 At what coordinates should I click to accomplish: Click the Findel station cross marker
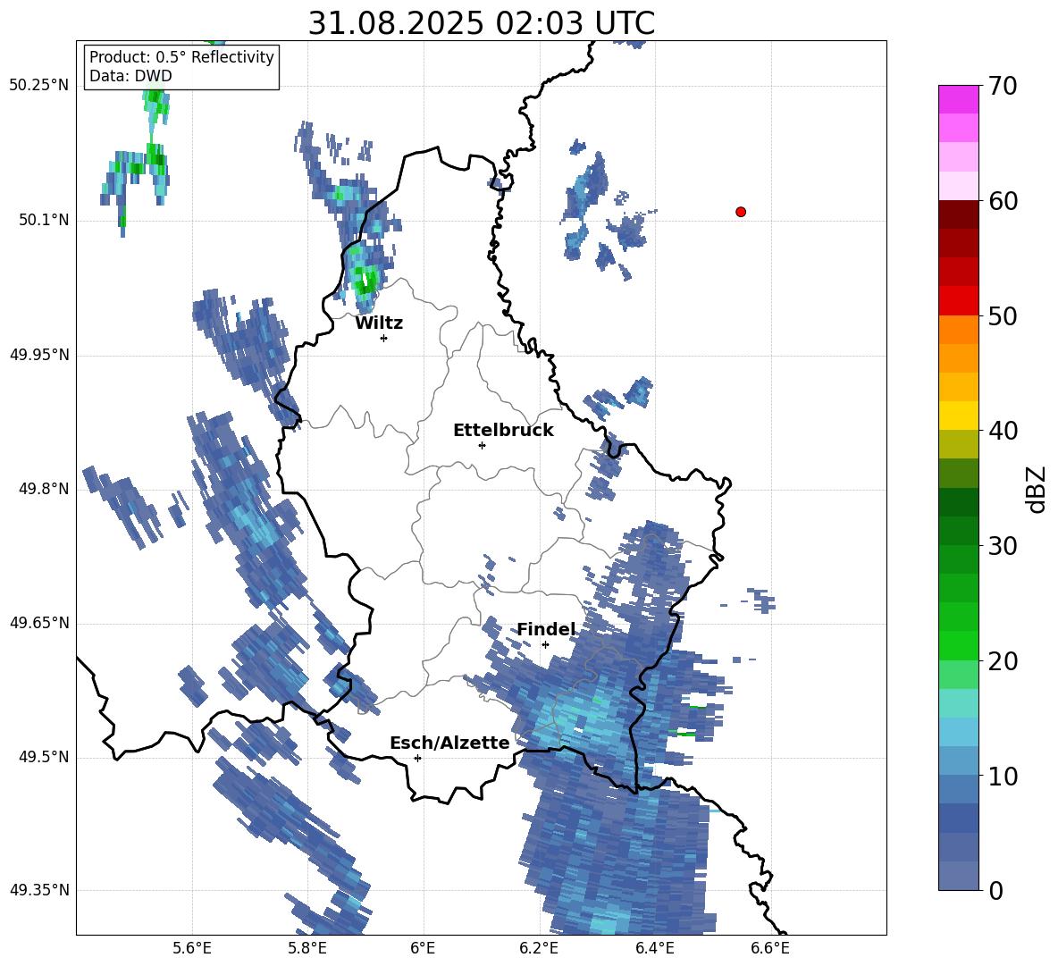pyautogui.click(x=545, y=644)
